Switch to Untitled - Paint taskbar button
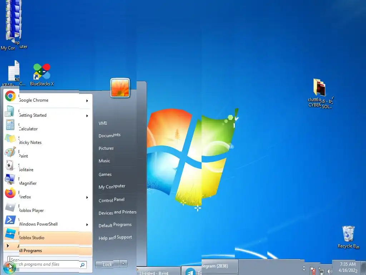 (x=158, y=271)
